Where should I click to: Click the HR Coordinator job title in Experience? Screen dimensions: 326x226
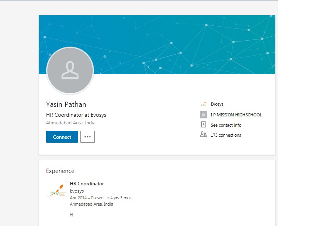click(87, 184)
